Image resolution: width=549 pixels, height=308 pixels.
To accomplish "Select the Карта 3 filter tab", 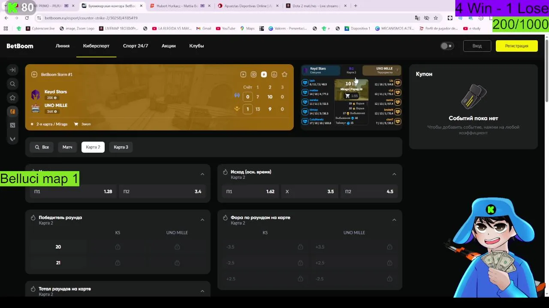I will pos(121,147).
